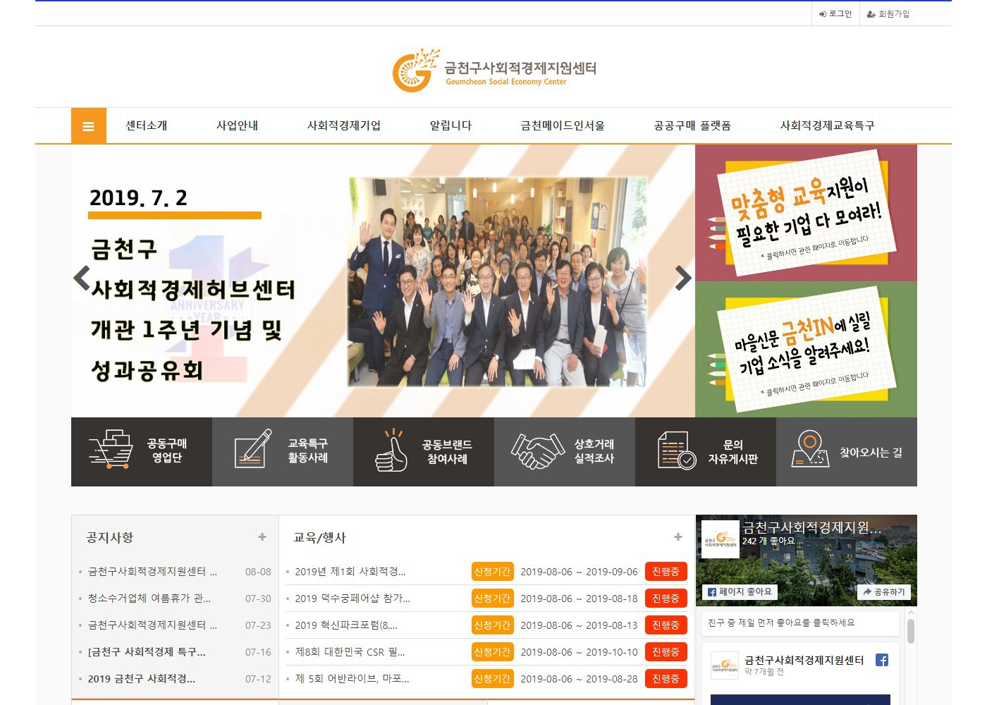The image size is (987, 705).
Task: Click the Facebook widget scrollbar
Action: [911, 631]
